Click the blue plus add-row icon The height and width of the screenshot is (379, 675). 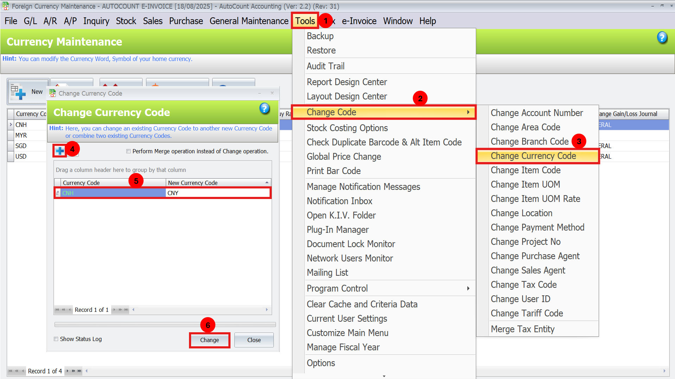click(x=60, y=151)
